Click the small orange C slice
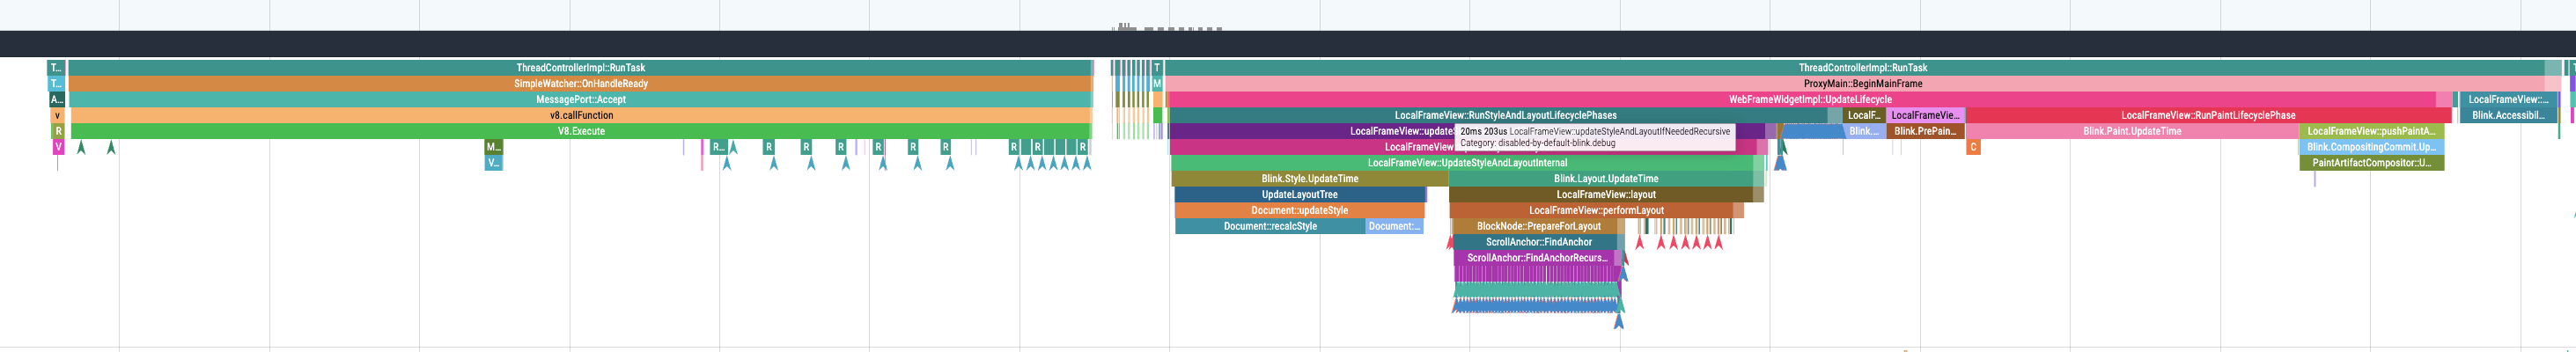 point(1973,148)
